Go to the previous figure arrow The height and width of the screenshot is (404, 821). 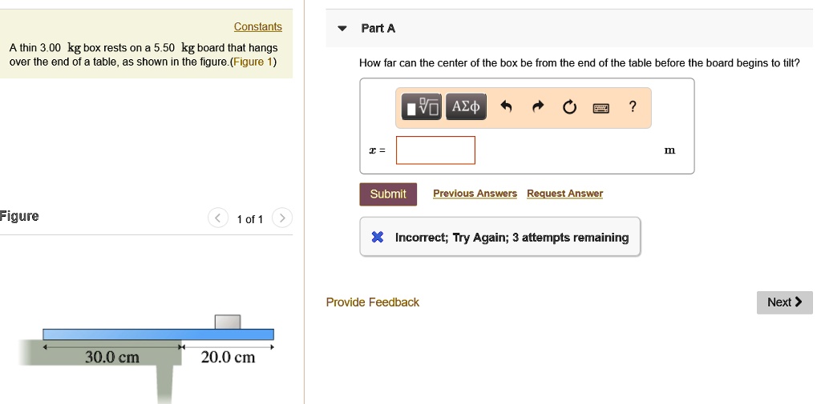pos(217,218)
